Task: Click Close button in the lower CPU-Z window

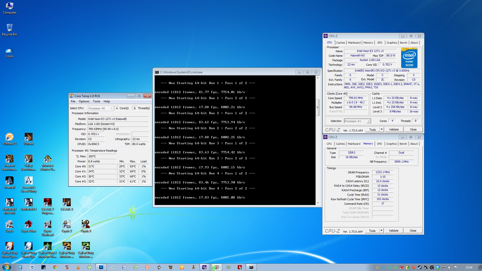Action: click(413, 231)
